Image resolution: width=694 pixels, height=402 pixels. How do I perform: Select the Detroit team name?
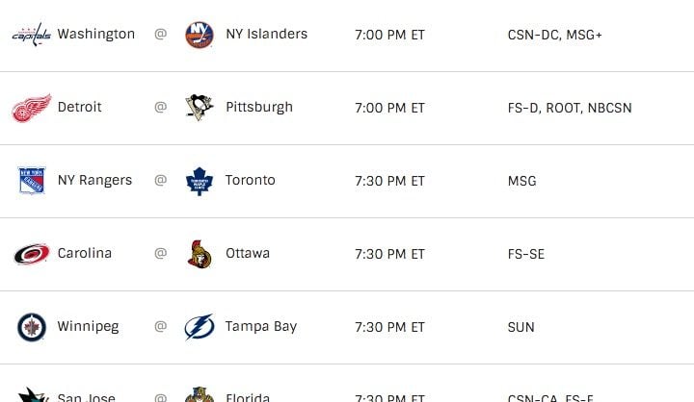tap(80, 107)
